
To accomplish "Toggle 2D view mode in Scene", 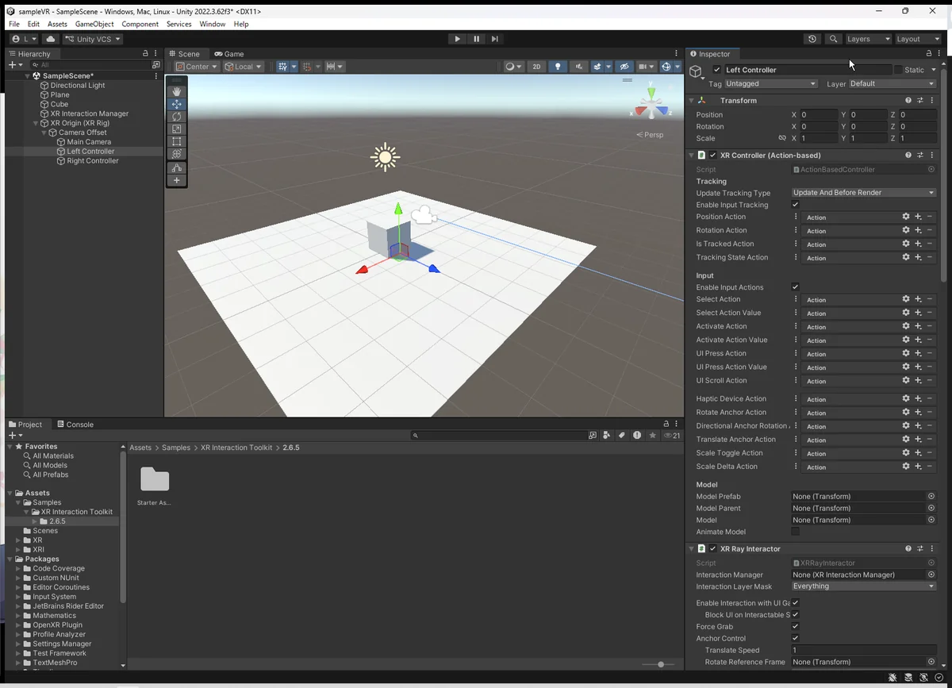I will (536, 67).
